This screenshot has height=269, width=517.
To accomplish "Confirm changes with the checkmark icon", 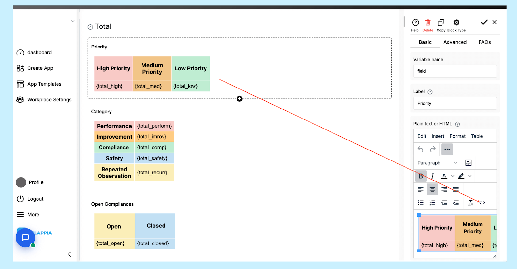I will pyautogui.click(x=484, y=22).
